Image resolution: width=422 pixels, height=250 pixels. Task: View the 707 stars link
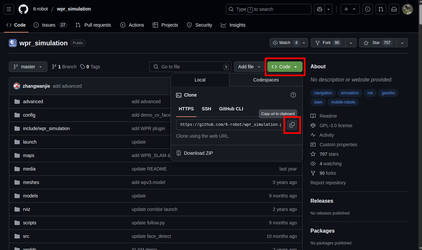coord(325,154)
